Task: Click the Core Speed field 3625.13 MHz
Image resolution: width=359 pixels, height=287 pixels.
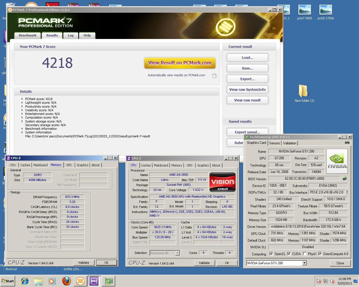Action: coord(163,227)
